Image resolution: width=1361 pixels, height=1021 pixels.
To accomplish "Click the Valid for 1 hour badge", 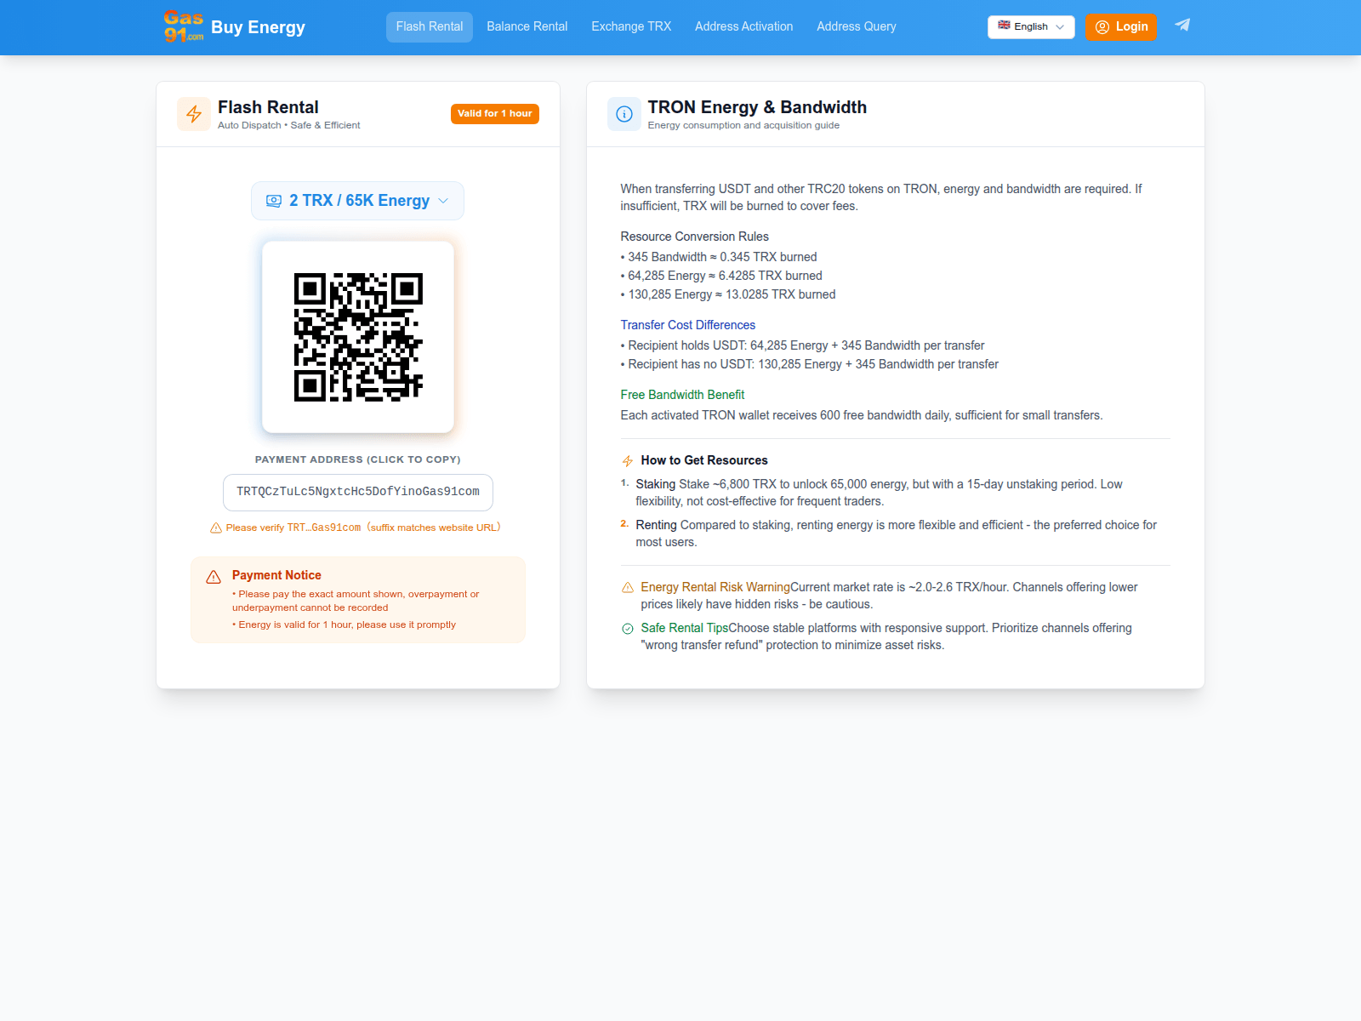I will tap(495, 114).
